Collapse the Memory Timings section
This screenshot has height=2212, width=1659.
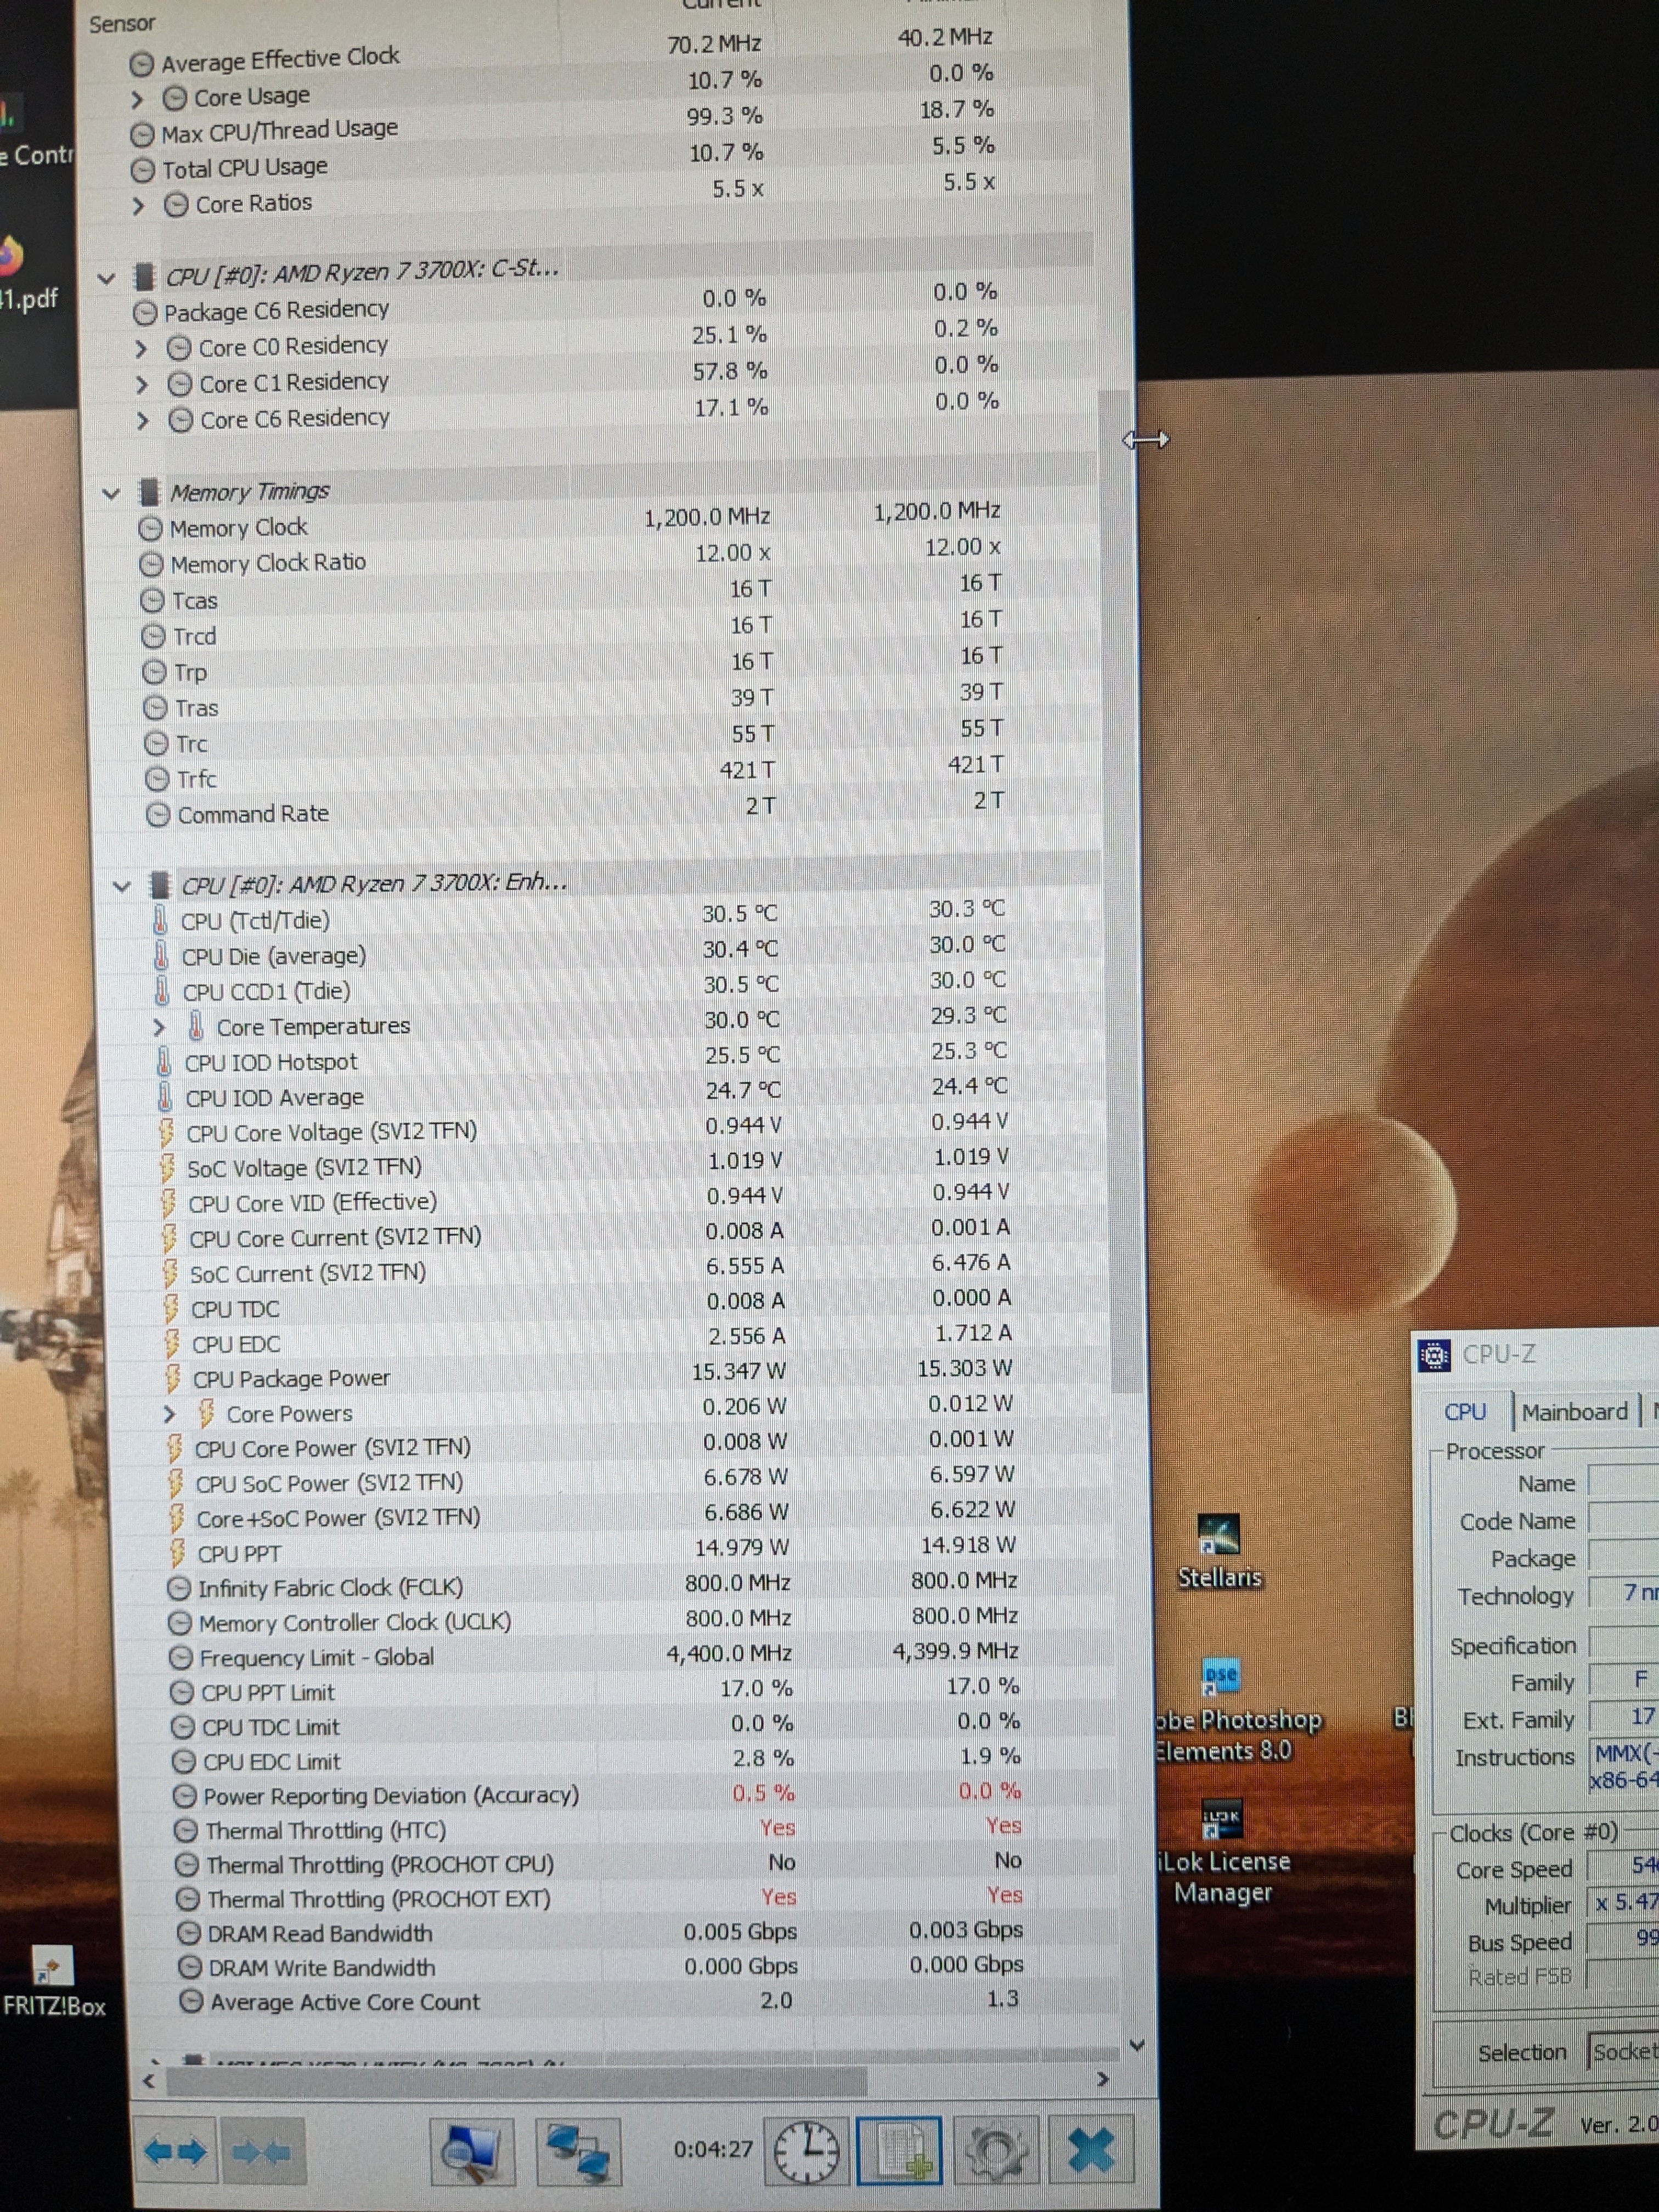[111, 494]
